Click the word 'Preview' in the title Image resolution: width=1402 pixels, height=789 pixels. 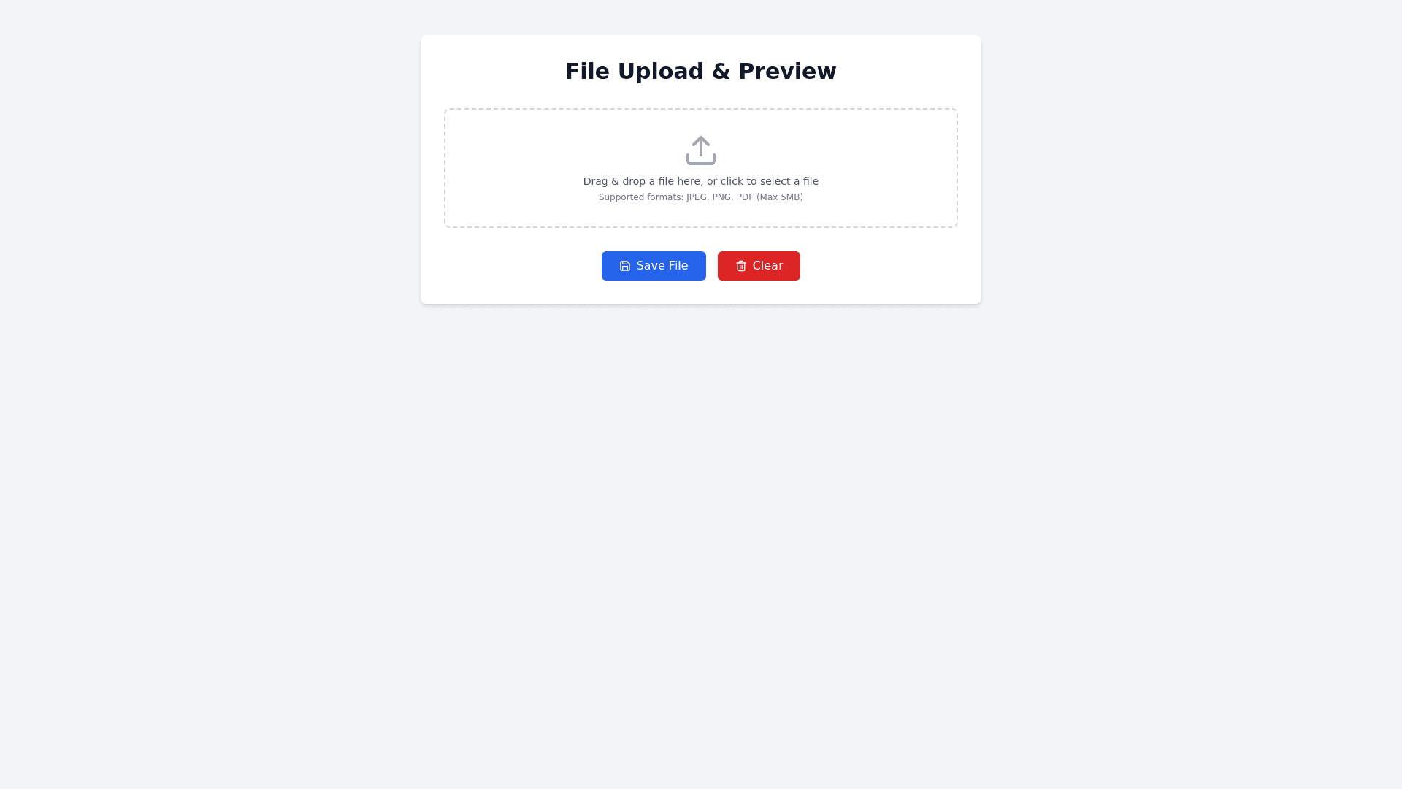[787, 71]
